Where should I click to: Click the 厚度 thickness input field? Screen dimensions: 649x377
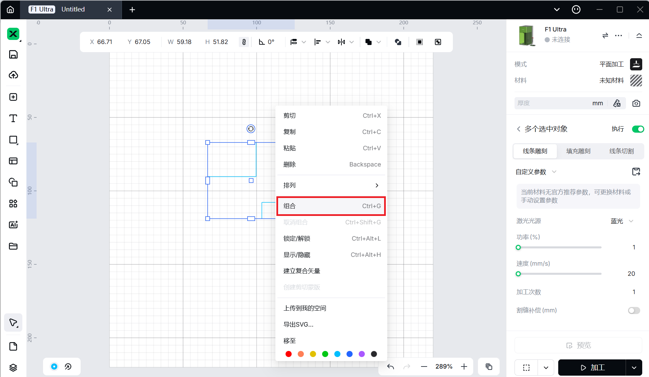point(552,103)
